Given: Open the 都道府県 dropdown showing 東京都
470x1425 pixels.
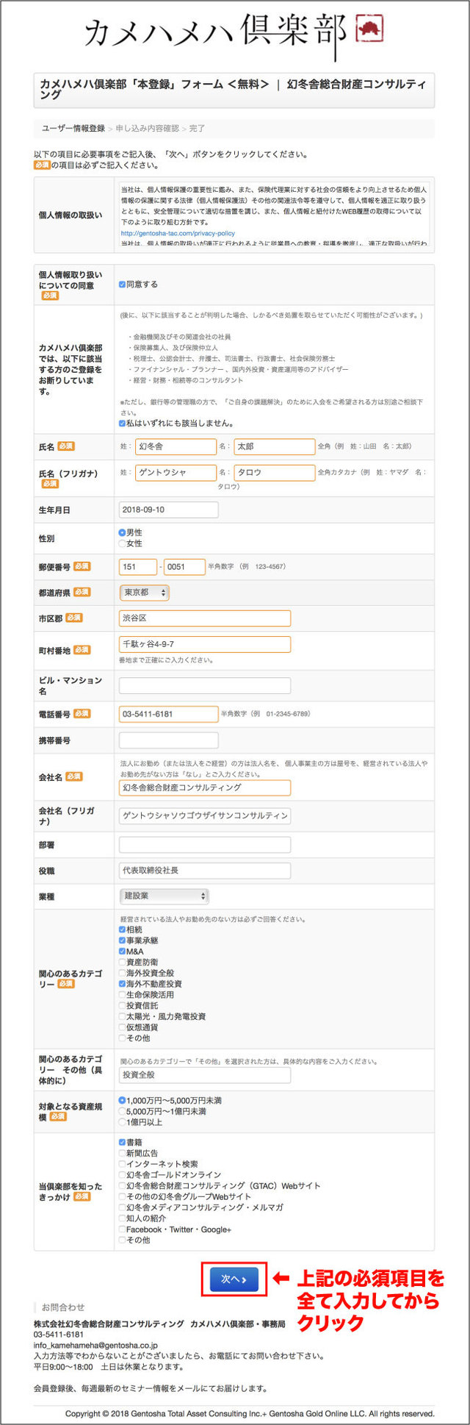Looking at the screenshot, I should point(144,593).
